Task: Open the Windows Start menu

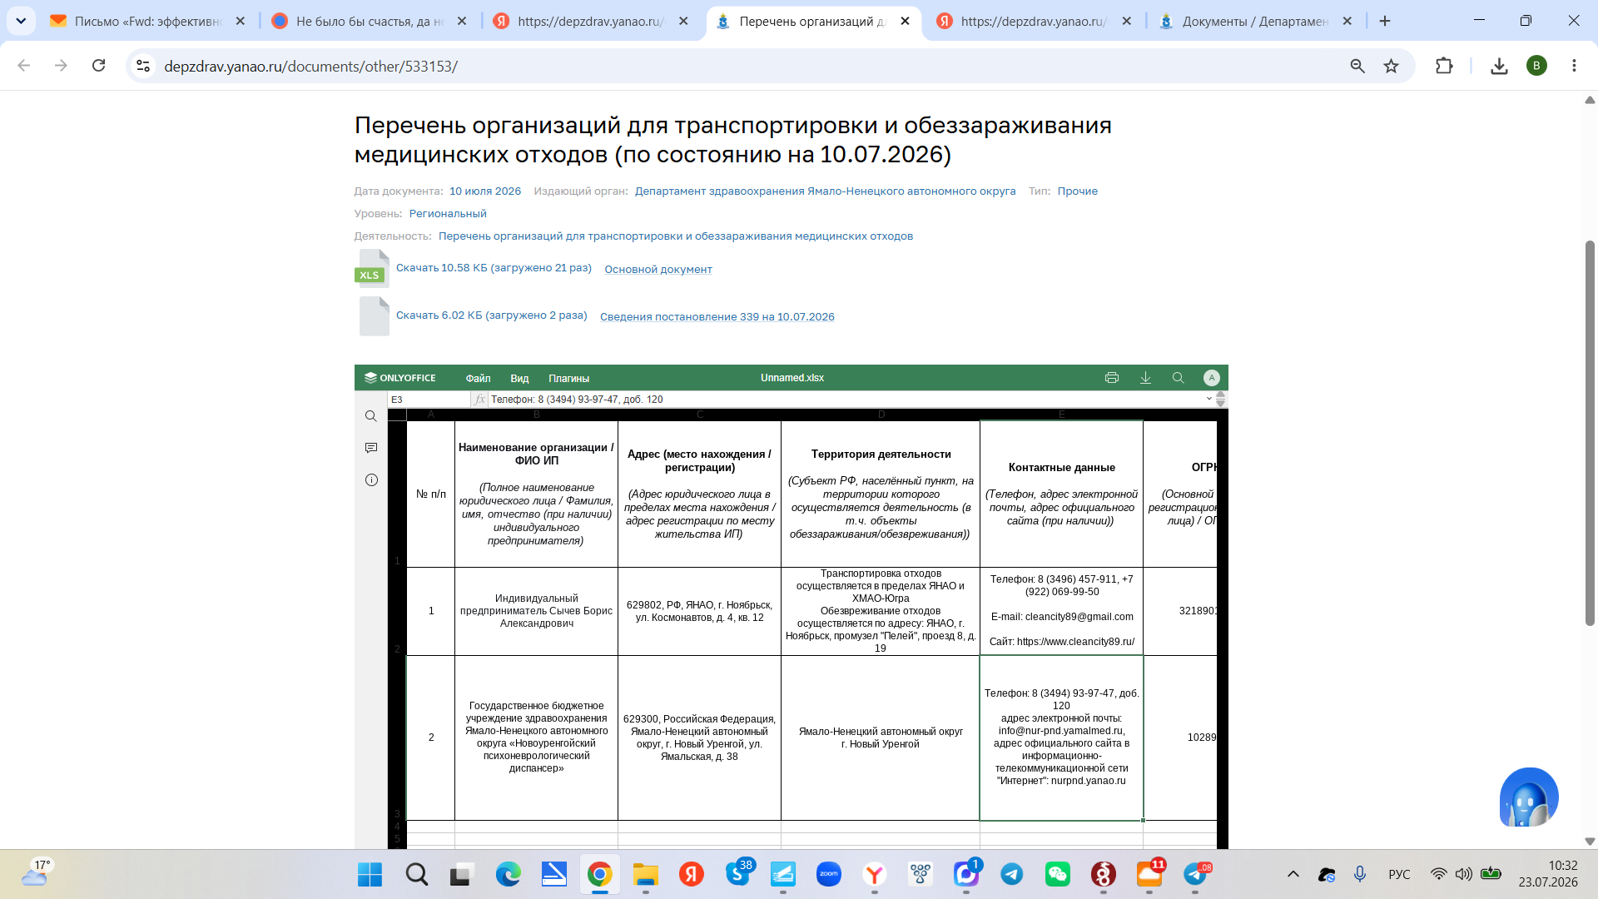Action: (x=370, y=874)
